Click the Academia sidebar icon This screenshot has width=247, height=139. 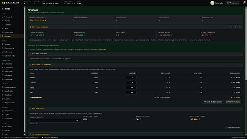[x=3, y=25]
